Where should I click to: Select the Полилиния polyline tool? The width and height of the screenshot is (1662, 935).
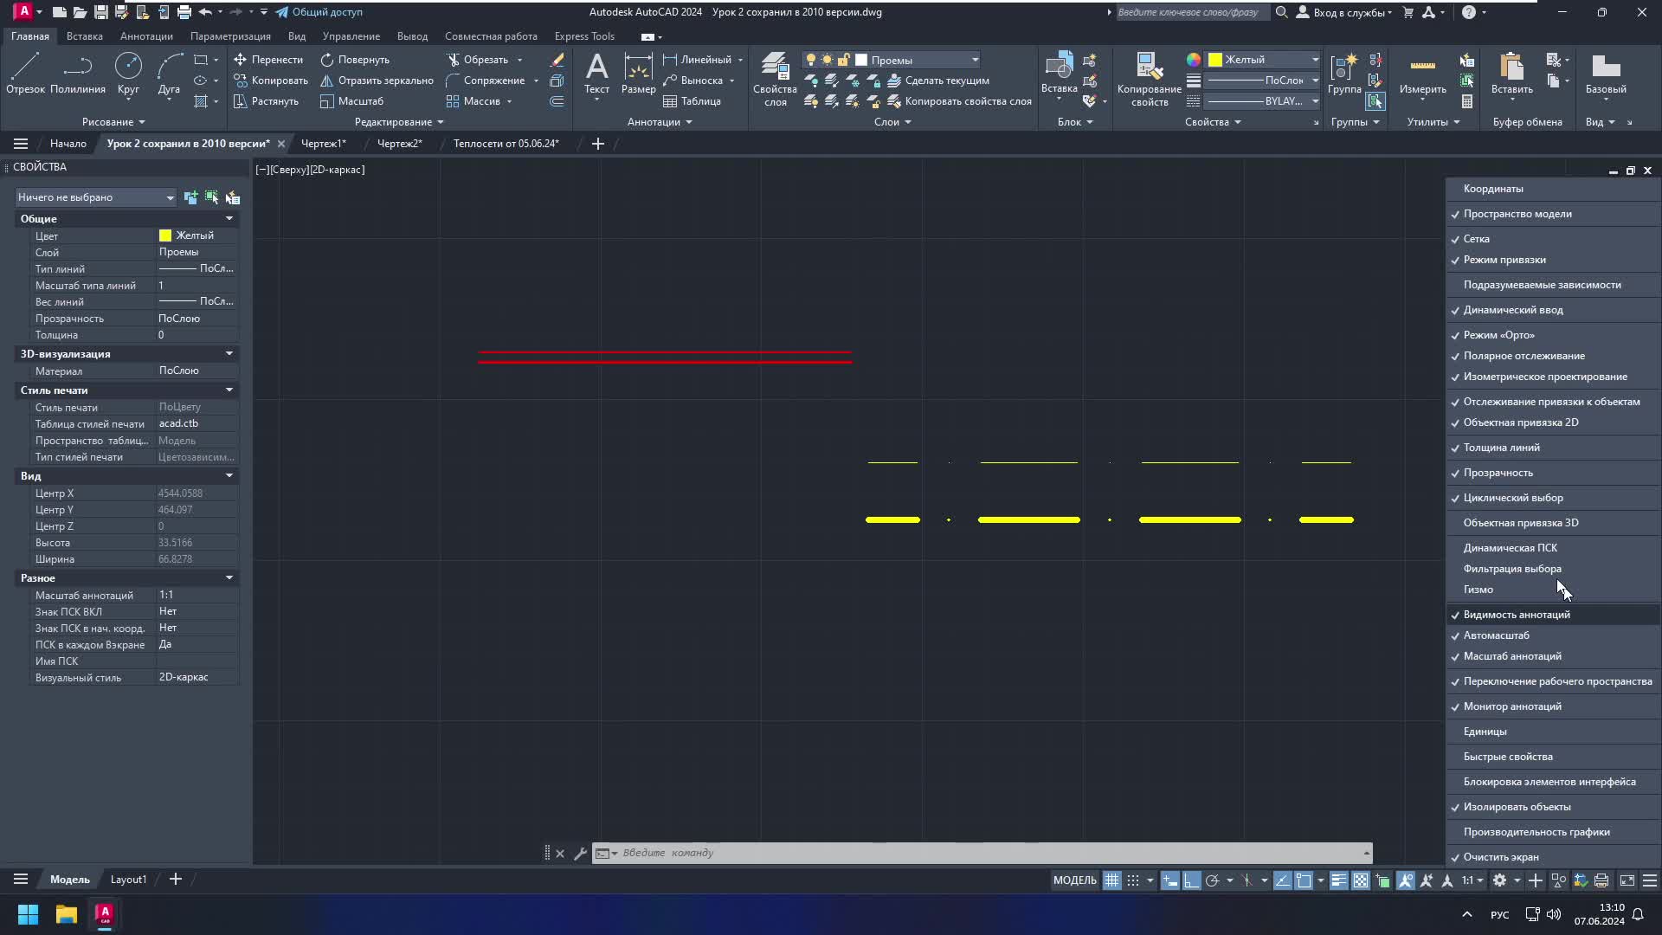pyautogui.click(x=78, y=74)
